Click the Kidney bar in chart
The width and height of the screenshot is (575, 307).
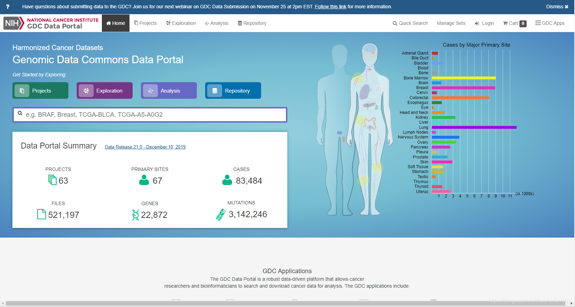[x=443, y=117]
